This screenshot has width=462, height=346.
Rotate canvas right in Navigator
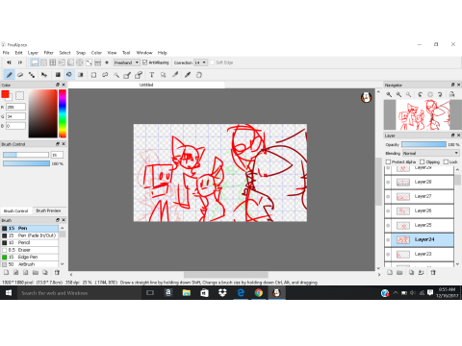click(x=440, y=94)
